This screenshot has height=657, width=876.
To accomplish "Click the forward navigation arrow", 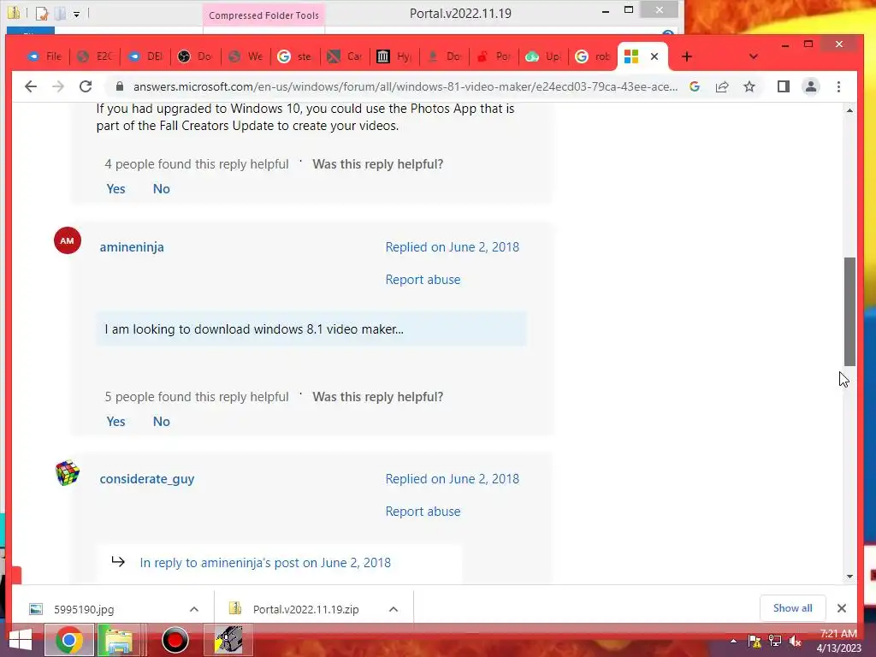I will click(58, 86).
